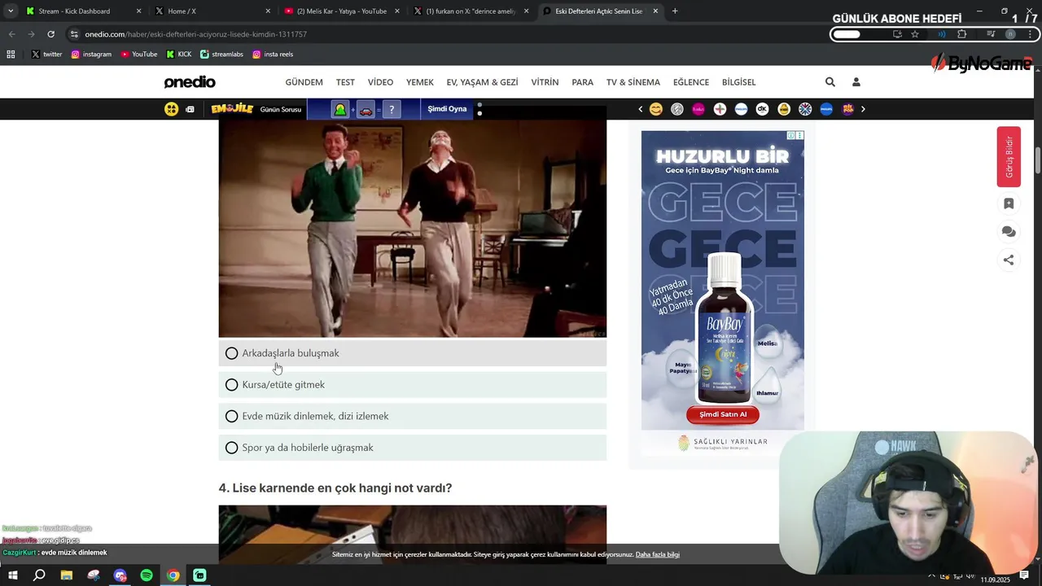Close the Eski Defterleri Açtık tab
Viewport: 1042px width, 586px height.
coord(656,11)
